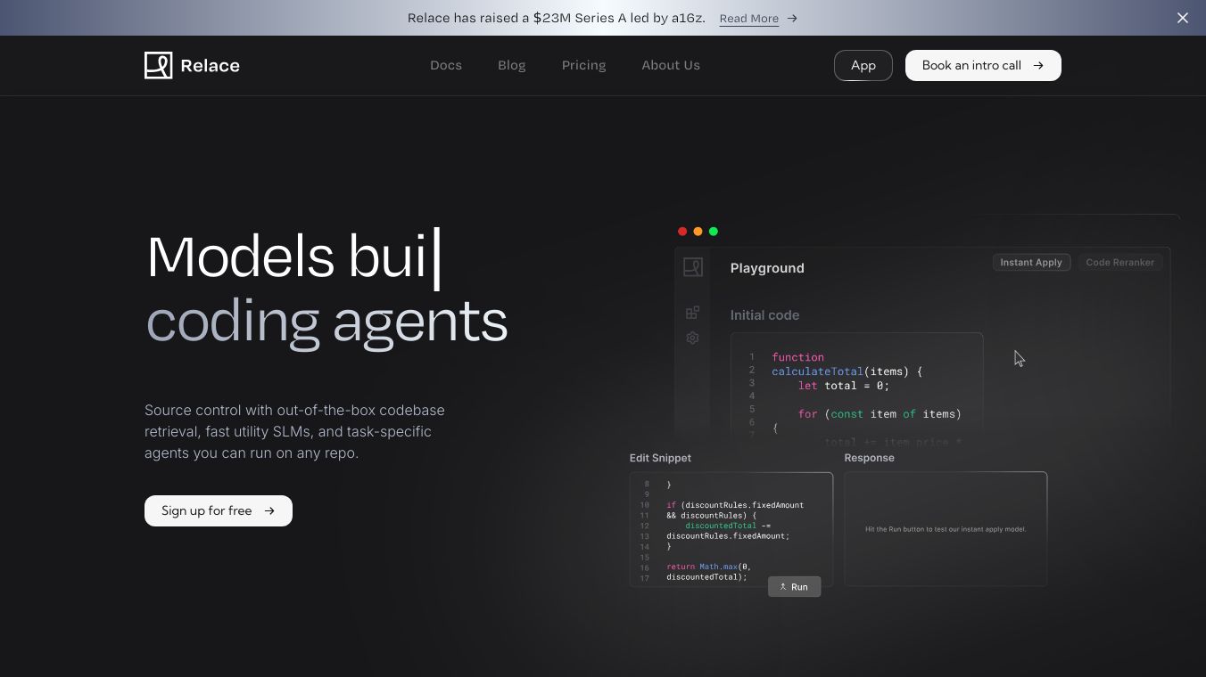
Task: Click the "for (const item of items)" code line
Action: click(x=880, y=414)
